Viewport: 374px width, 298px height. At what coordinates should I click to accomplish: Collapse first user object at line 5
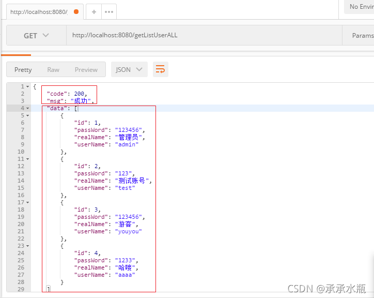(x=28, y=115)
